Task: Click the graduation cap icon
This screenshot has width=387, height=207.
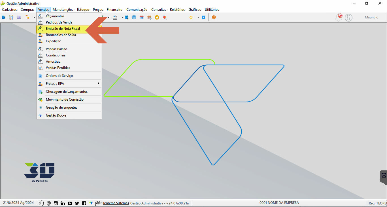Action: click(x=98, y=203)
